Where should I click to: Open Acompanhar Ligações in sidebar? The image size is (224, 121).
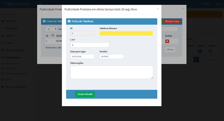click(x=16, y=73)
